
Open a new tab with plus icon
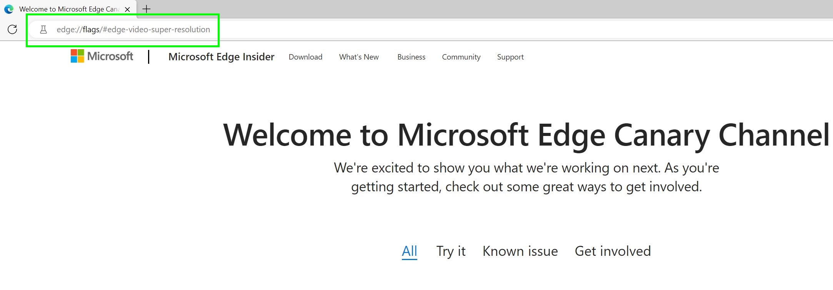pos(147,9)
